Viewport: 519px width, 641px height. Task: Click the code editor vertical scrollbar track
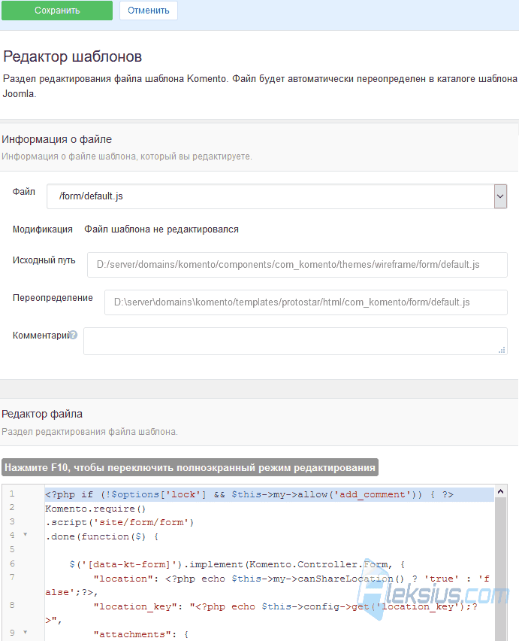coord(501,569)
